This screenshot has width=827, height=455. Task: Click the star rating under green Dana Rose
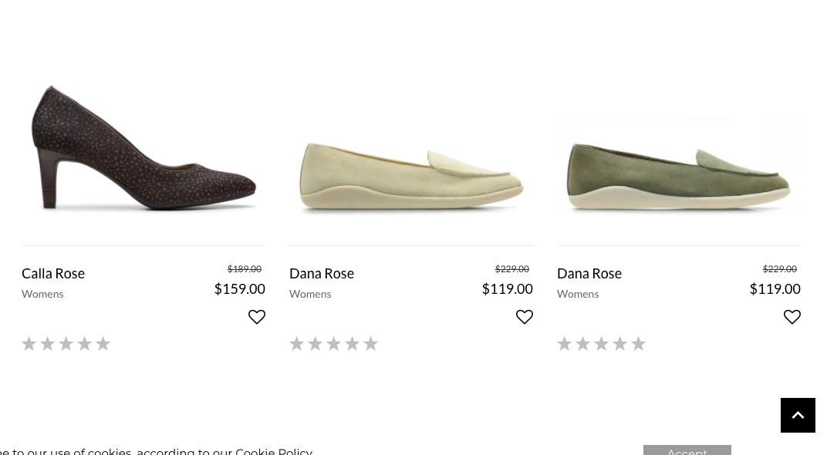602,343
